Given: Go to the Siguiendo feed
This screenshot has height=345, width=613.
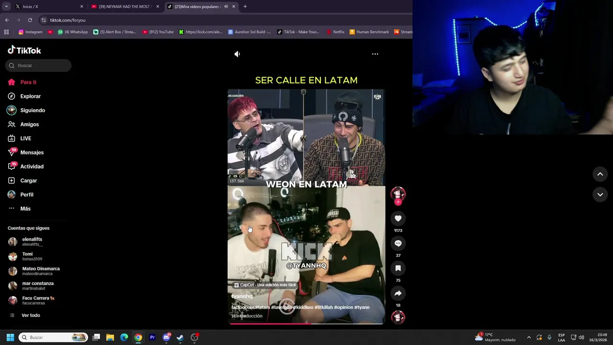Looking at the screenshot, I should point(26,110).
